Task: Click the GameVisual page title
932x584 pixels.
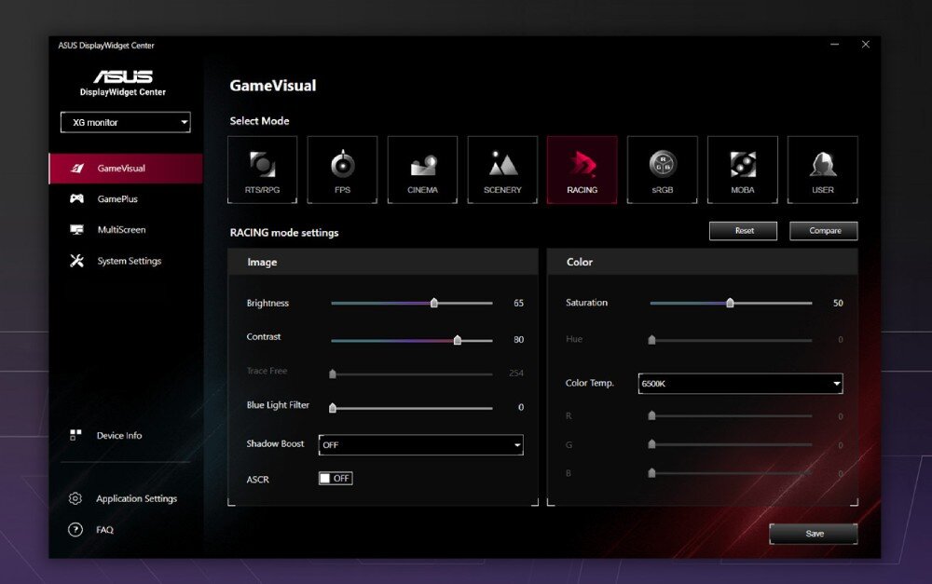Action: point(273,86)
